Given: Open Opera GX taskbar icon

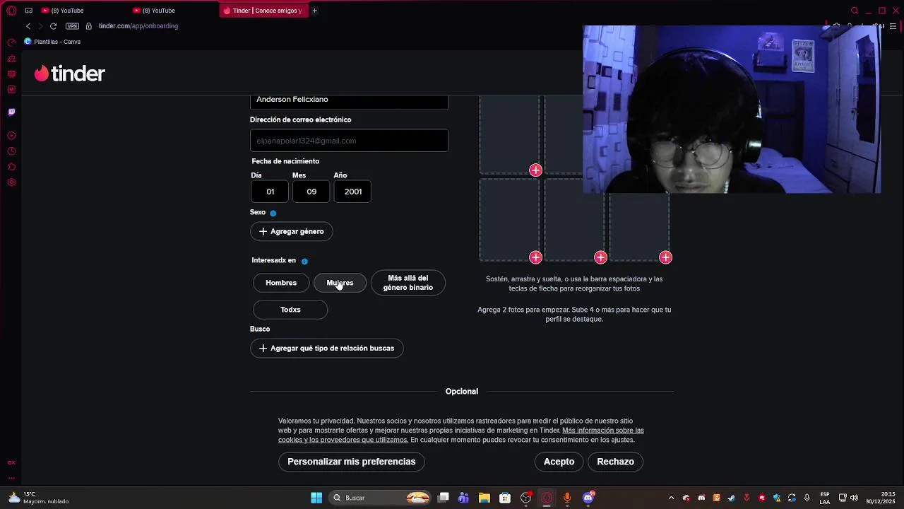Looking at the screenshot, I should (x=547, y=498).
